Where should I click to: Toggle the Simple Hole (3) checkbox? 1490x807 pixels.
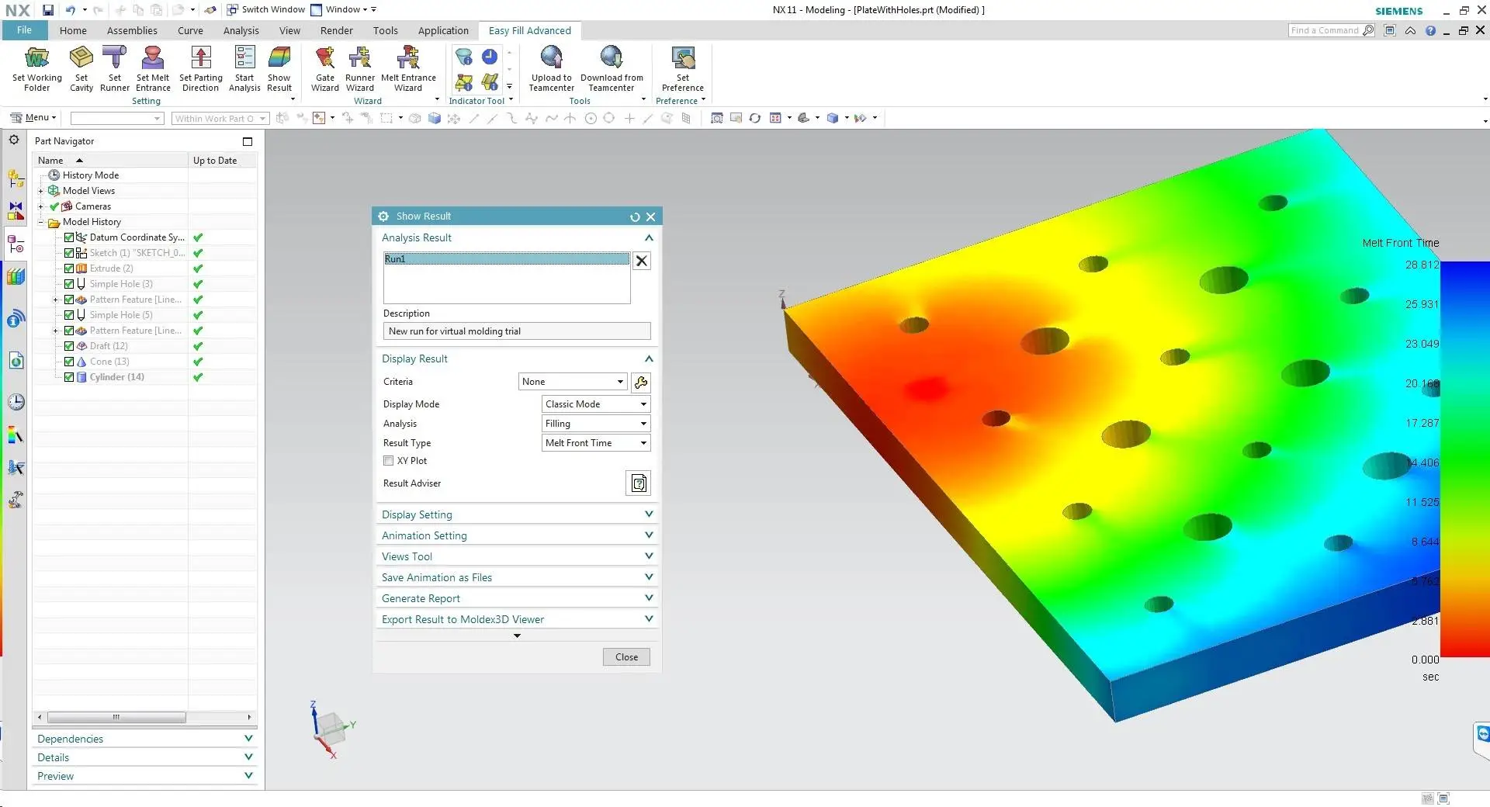pyautogui.click(x=69, y=284)
